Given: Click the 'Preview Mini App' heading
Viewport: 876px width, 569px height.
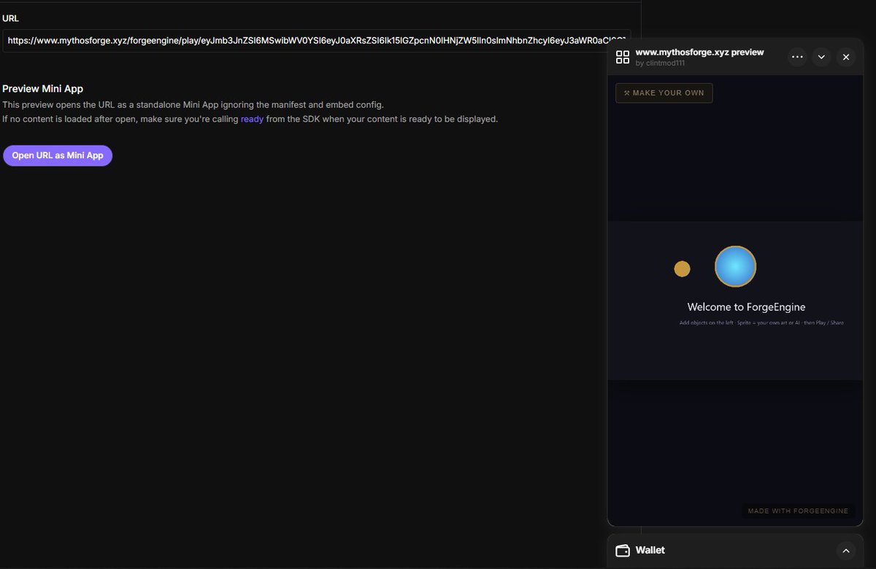Looking at the screenshot, I should tap(42, 88).
